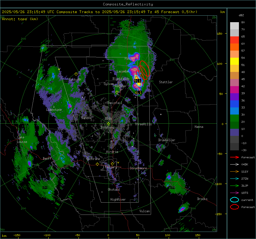Select the Sylvan label
The image size is (256, 239).
109,84
